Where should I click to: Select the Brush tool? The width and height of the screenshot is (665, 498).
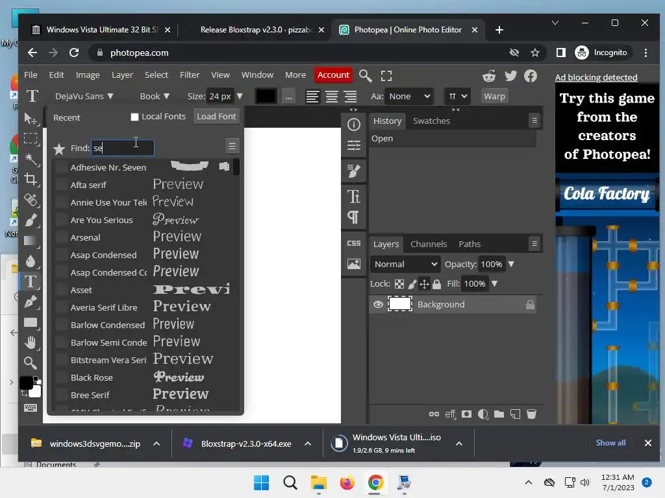click(31, 220)
